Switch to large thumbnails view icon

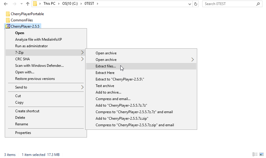coord(262,154)
